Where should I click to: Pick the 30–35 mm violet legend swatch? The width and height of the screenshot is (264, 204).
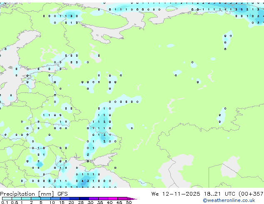(x=94, y=199)
